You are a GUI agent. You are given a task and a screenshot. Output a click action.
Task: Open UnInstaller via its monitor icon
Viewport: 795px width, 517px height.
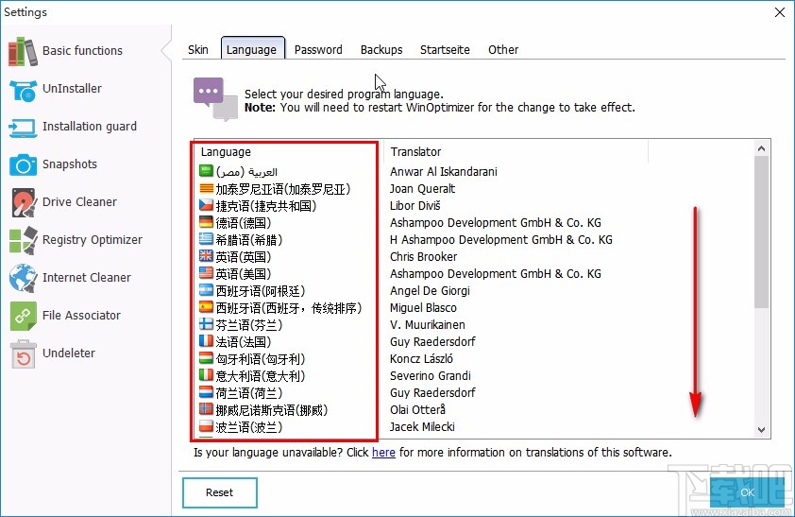(x=23, y=89)
